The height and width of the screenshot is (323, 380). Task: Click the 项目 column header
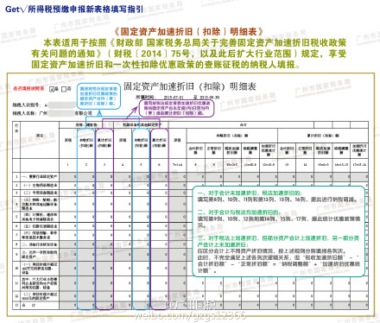click(40, 136)
